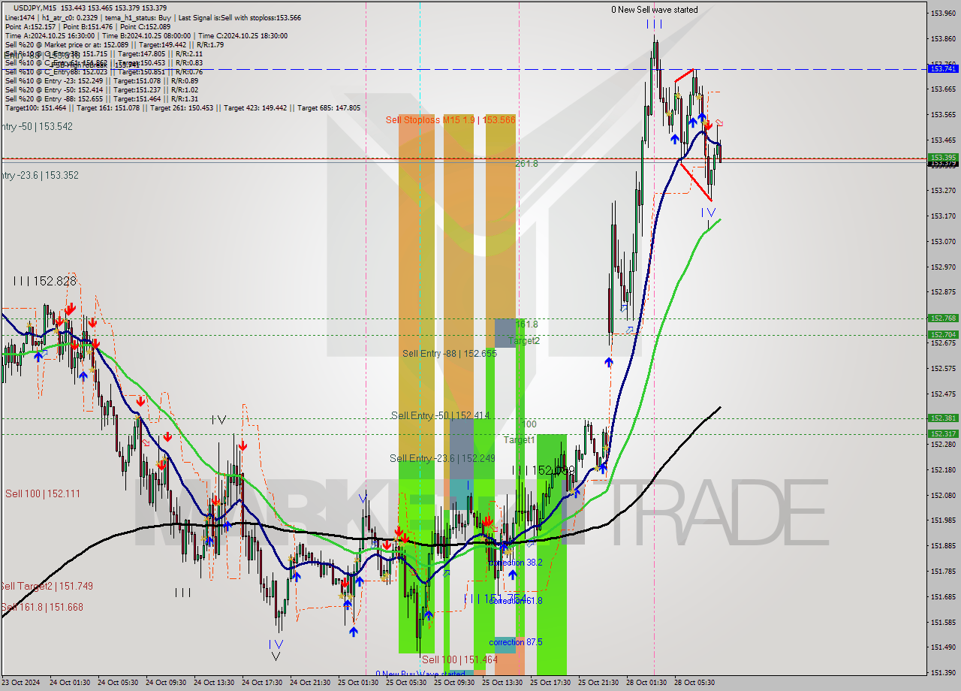Click the green 152.381 price tag
This screenshot has height=691, width=961.
(x=943, y=418)
